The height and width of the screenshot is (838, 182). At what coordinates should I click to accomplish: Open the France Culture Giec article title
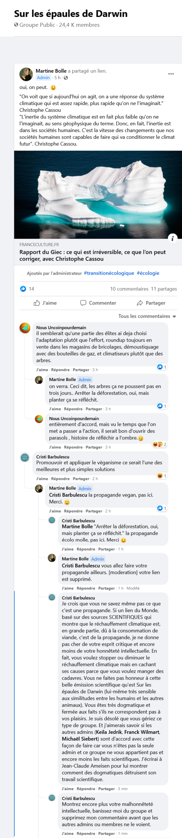[93, 255]
